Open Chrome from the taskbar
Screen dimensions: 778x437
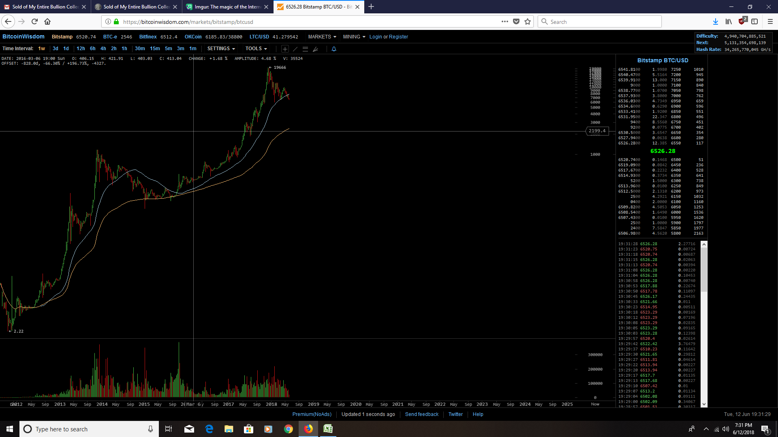click(x=288, y=429)
